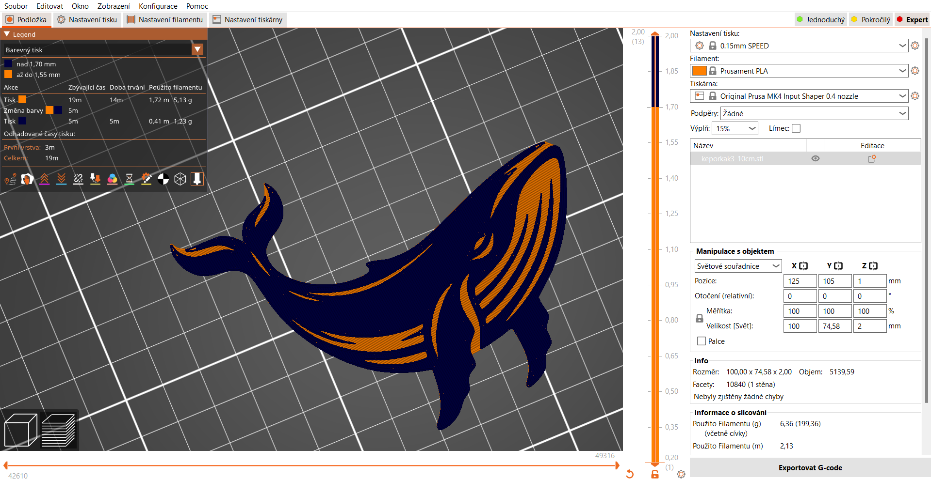Screen dimensions: 931x479
Task: Open printer settings gear next to Original Prusa MK4
Action: tap(915, 96)
